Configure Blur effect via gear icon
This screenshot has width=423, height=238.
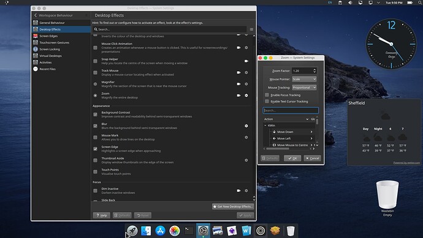(246, 126)
